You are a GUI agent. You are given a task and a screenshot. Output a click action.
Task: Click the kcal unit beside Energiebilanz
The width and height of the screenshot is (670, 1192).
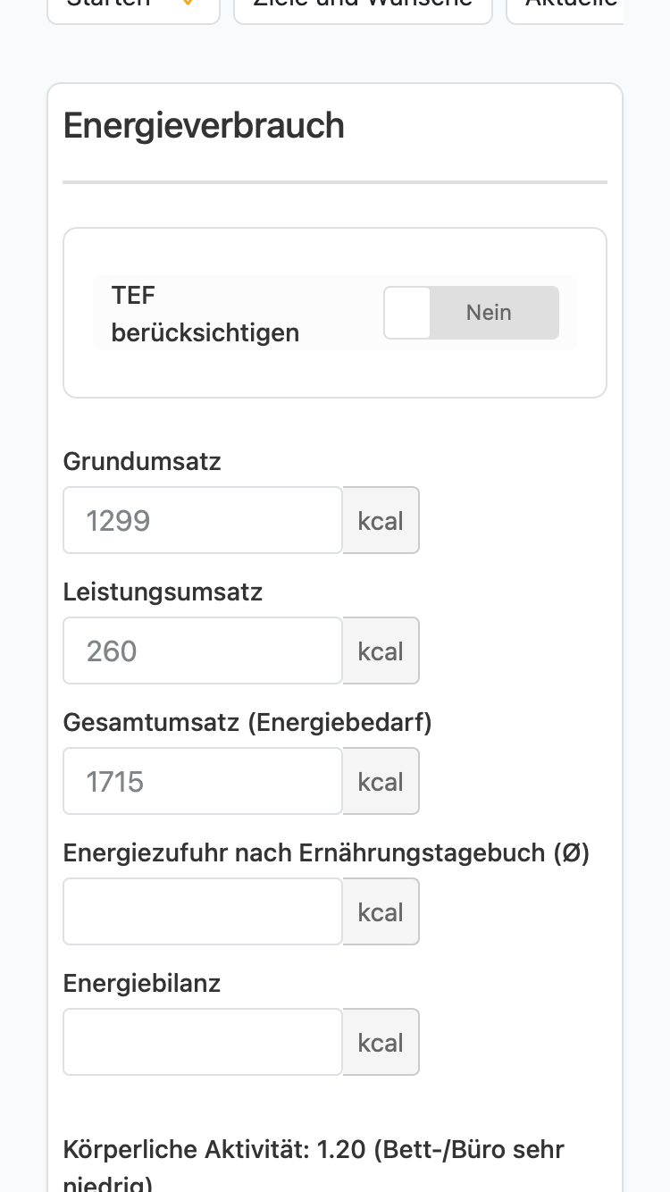click(381, 1042)
